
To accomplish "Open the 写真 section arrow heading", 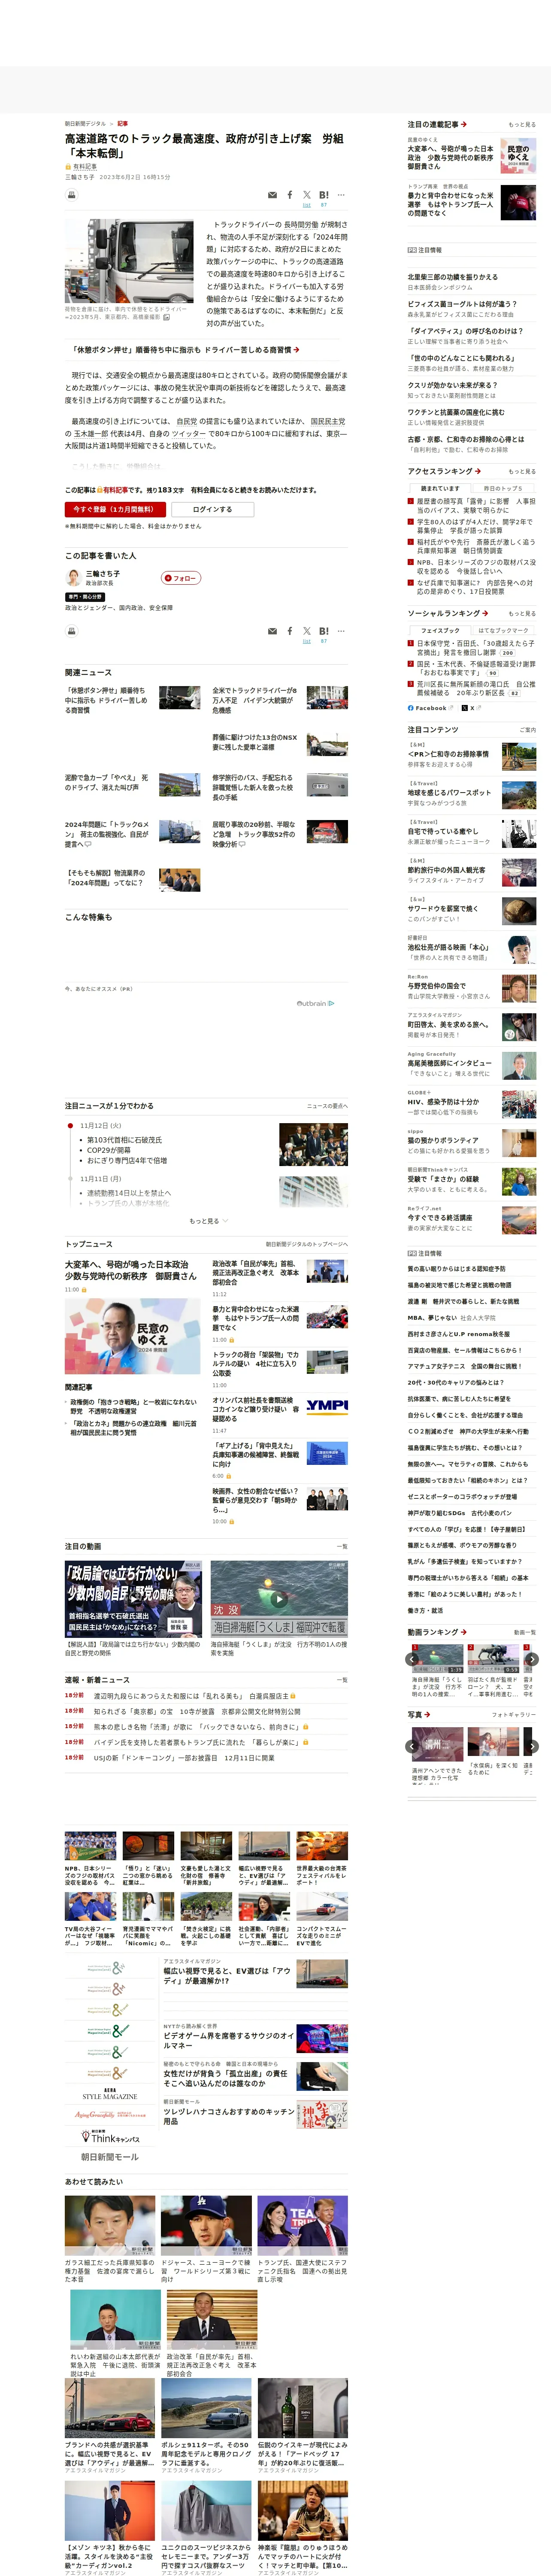I will pyautogui.click(x=419, y=1715).
